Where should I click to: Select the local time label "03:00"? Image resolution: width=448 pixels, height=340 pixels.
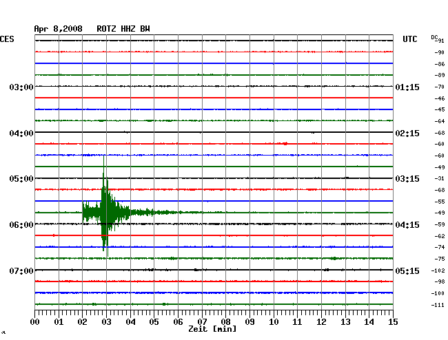coord(21,87)
